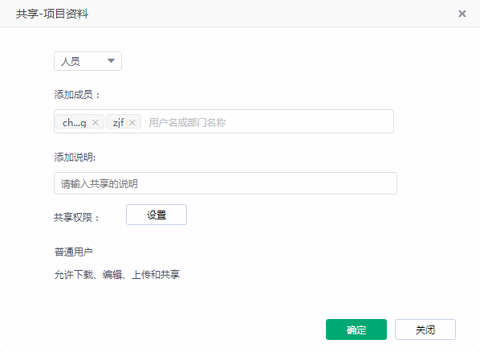480x352 pixels.
Task: Click the 添加说明 label
Action: point(75,158)
